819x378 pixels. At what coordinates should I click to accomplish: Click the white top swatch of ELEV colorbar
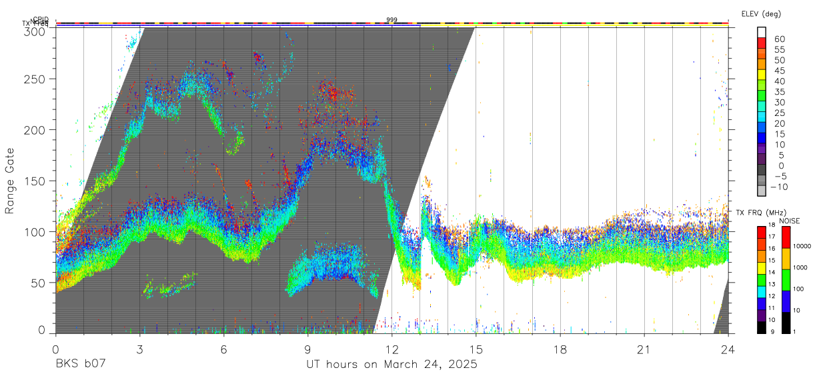pos(762,33)
